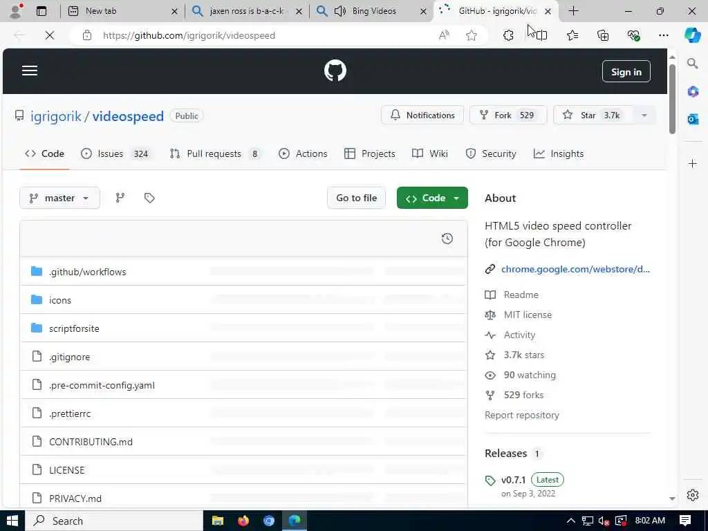The height and width of the screenshot is (531, 708).
Task: Open the GitHub hamburger navigation menu
Action: 30,71
